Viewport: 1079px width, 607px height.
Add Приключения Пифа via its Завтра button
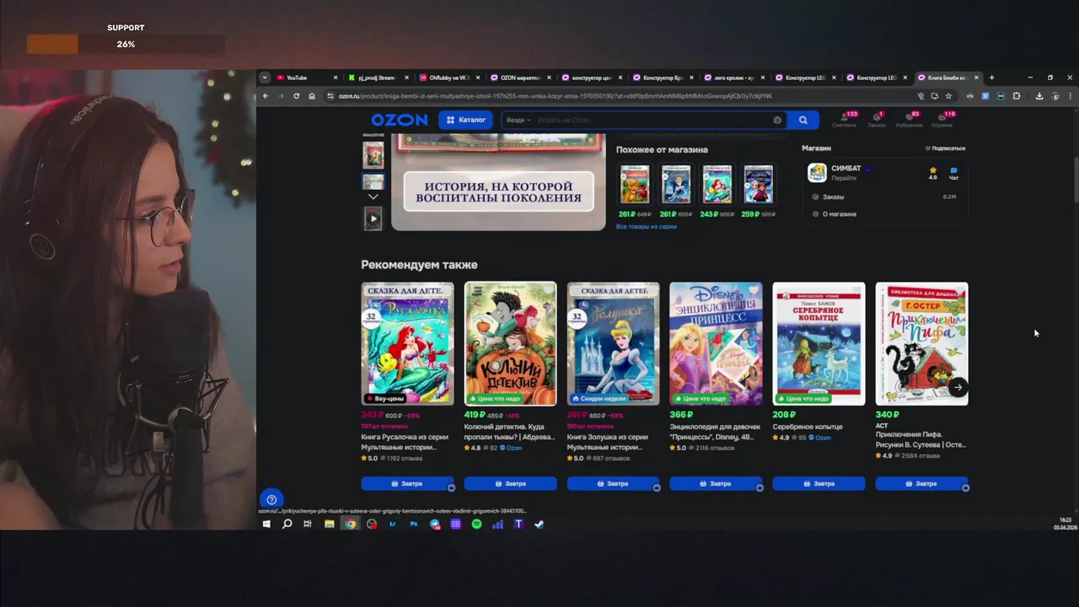pos(921,484)
